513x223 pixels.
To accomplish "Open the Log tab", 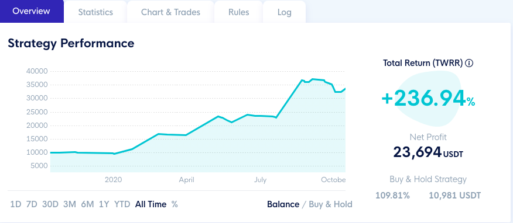I will pyautogui.click(x=284, y=12).
